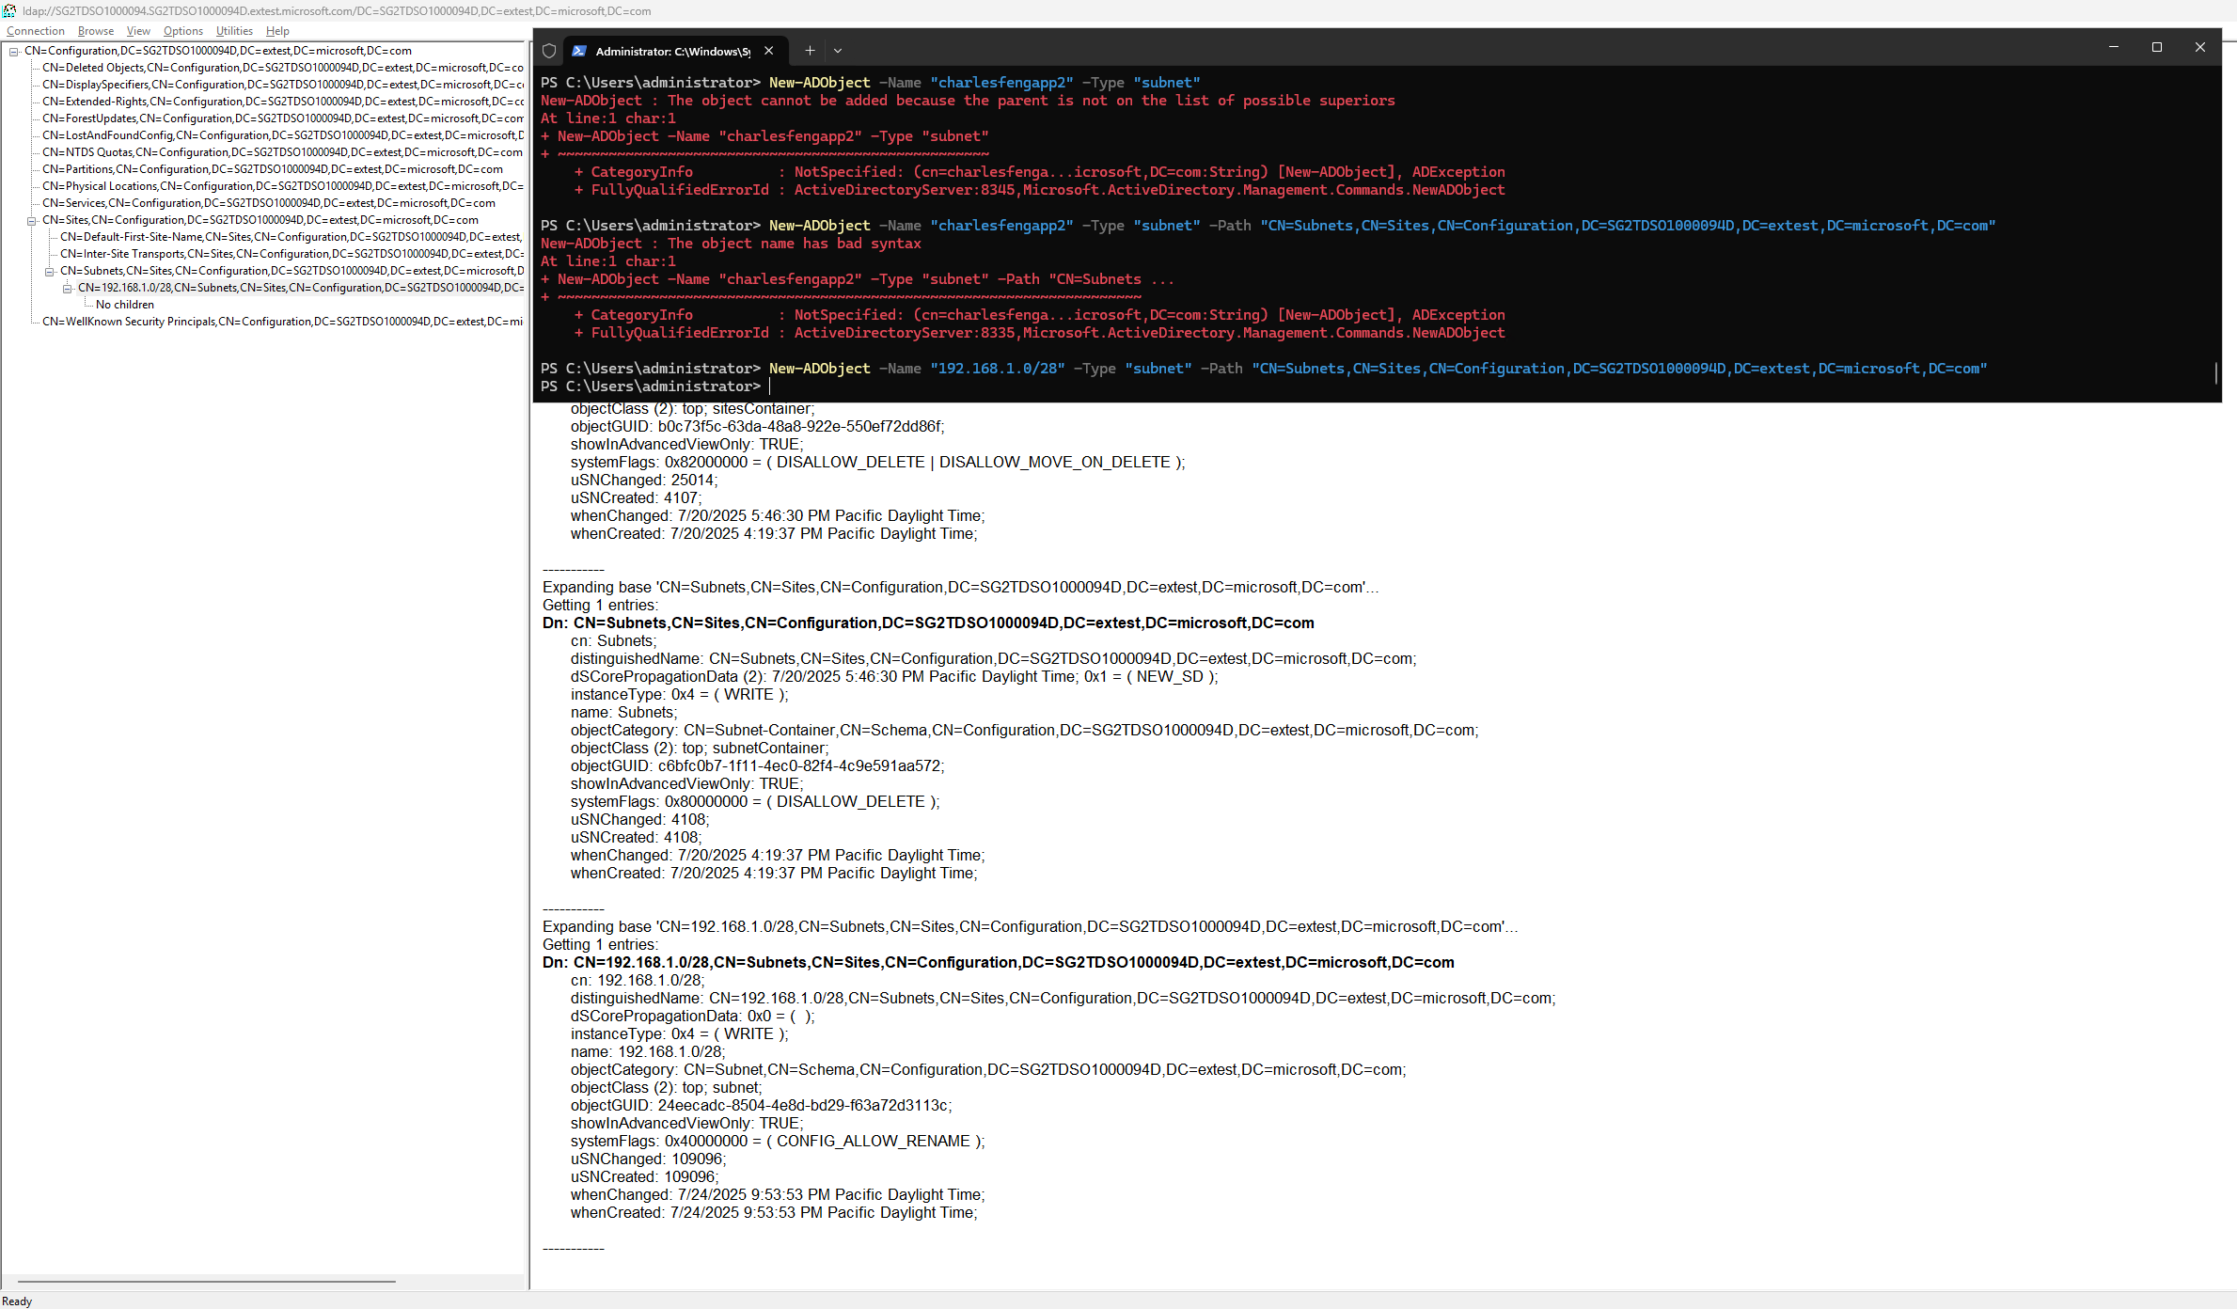Select root CN=Configuration tree item text

[x=218, y=51]
